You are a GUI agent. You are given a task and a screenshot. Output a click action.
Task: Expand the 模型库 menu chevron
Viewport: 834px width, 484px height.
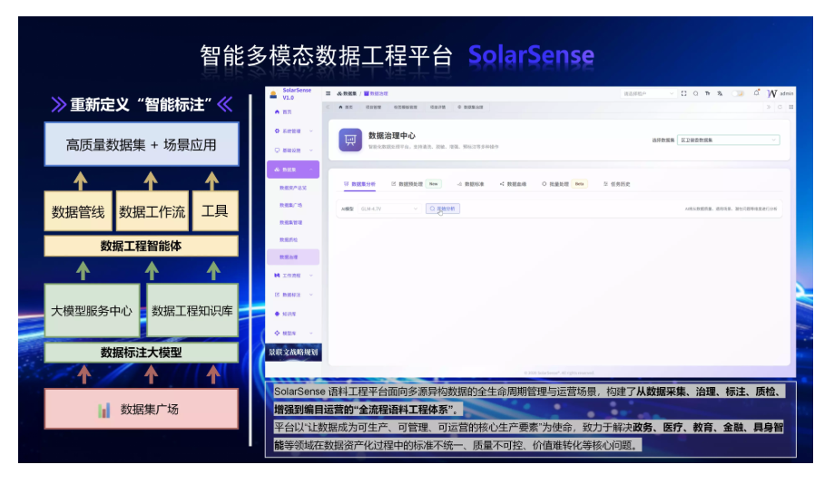tap(311, 334)
